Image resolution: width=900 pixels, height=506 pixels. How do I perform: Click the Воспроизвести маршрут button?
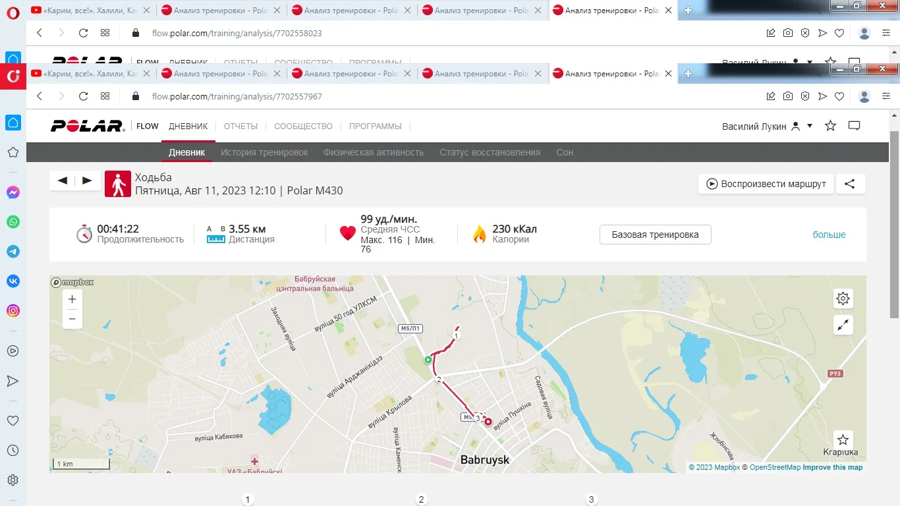(766, 184)
